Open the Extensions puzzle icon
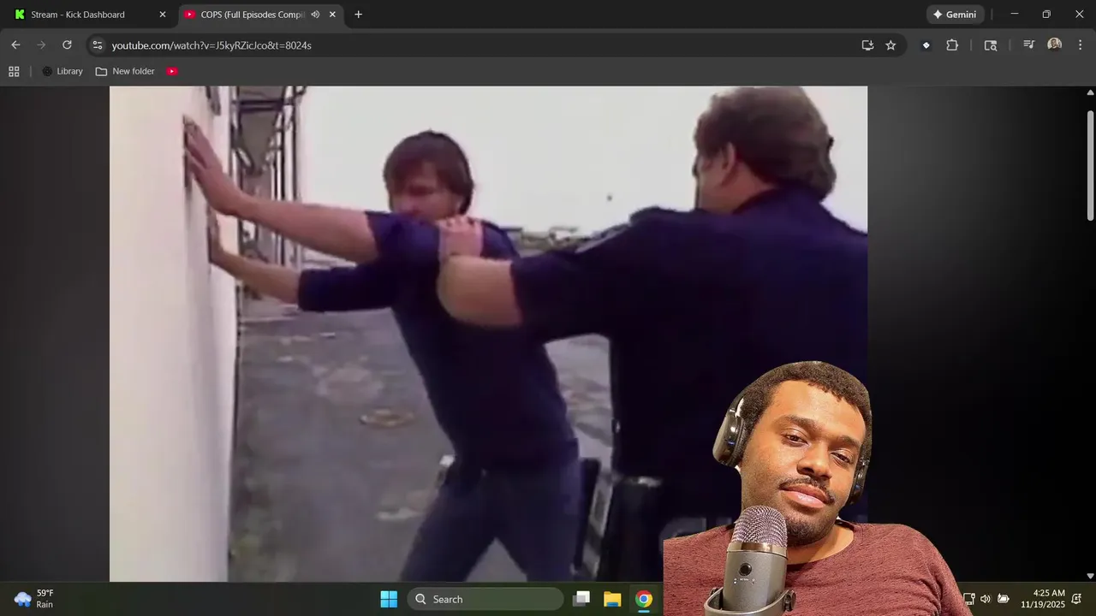The image size is (1096, 616). click(x=952, y=45)
